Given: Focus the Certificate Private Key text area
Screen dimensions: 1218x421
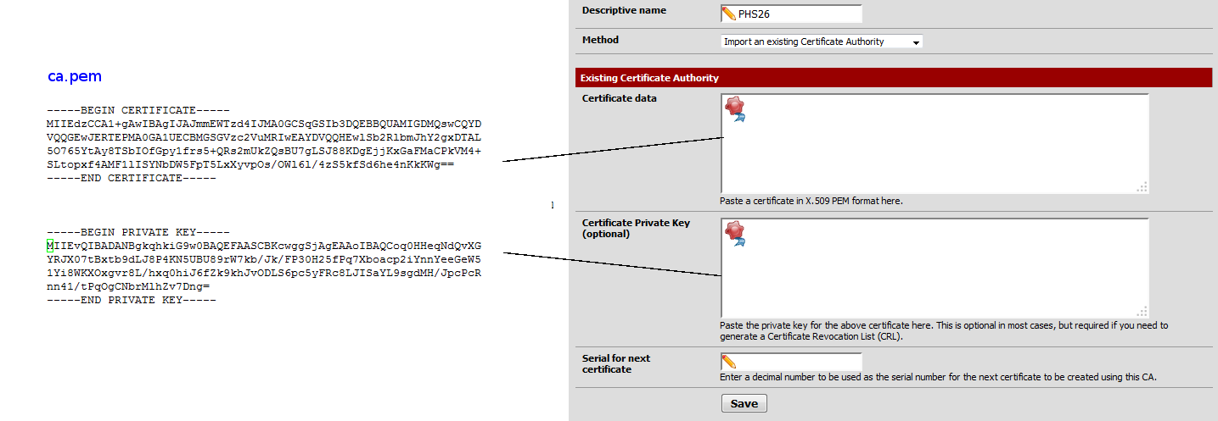Looking at the screenshot, I should pos(934,271).
